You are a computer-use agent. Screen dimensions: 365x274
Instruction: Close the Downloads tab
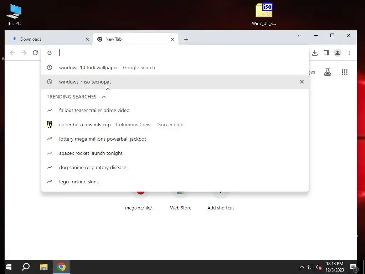(x=87, y=39)
